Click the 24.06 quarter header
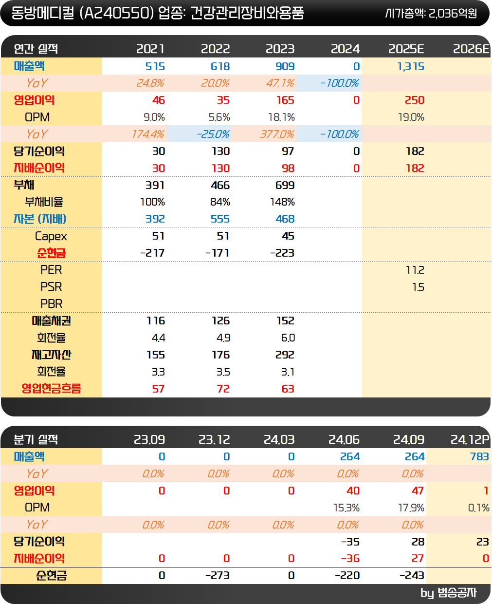 344,439
